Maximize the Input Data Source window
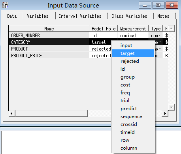This screenshot has height=154, width=181. 158,5
